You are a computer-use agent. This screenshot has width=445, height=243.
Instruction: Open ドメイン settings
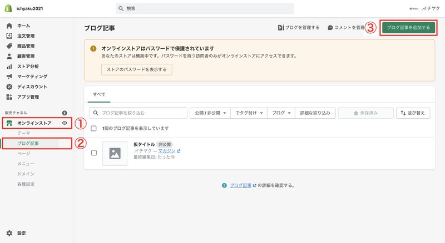tap(26, 174)
